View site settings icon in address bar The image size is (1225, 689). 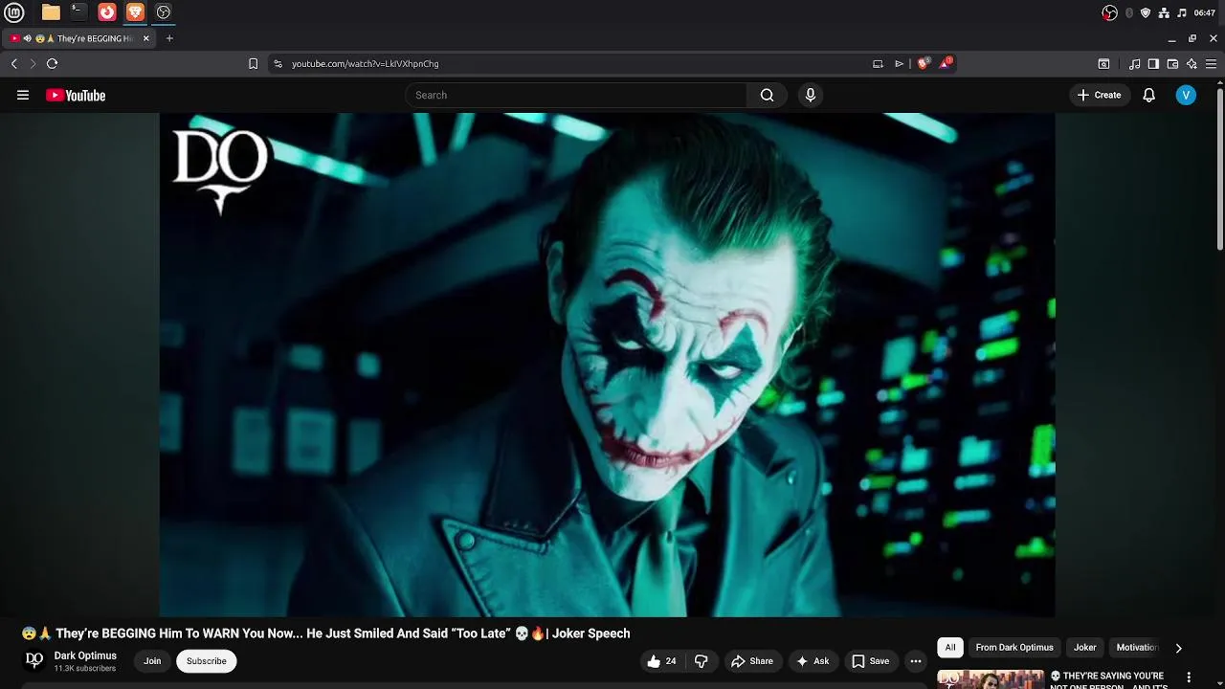coord(278,63)
